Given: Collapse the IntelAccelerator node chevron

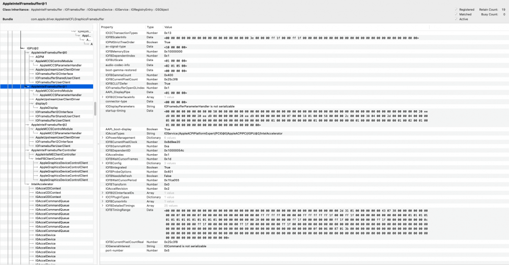Looking at the screenshot, I should click(28, 184).
